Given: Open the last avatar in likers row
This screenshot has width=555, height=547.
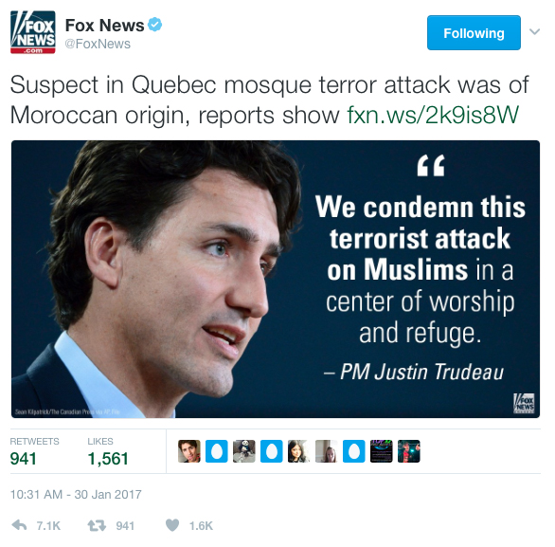Looking at the screenshot, I should point(409,451).
